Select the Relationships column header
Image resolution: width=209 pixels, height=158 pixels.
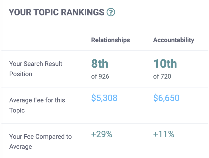click(x=111, y=40)
